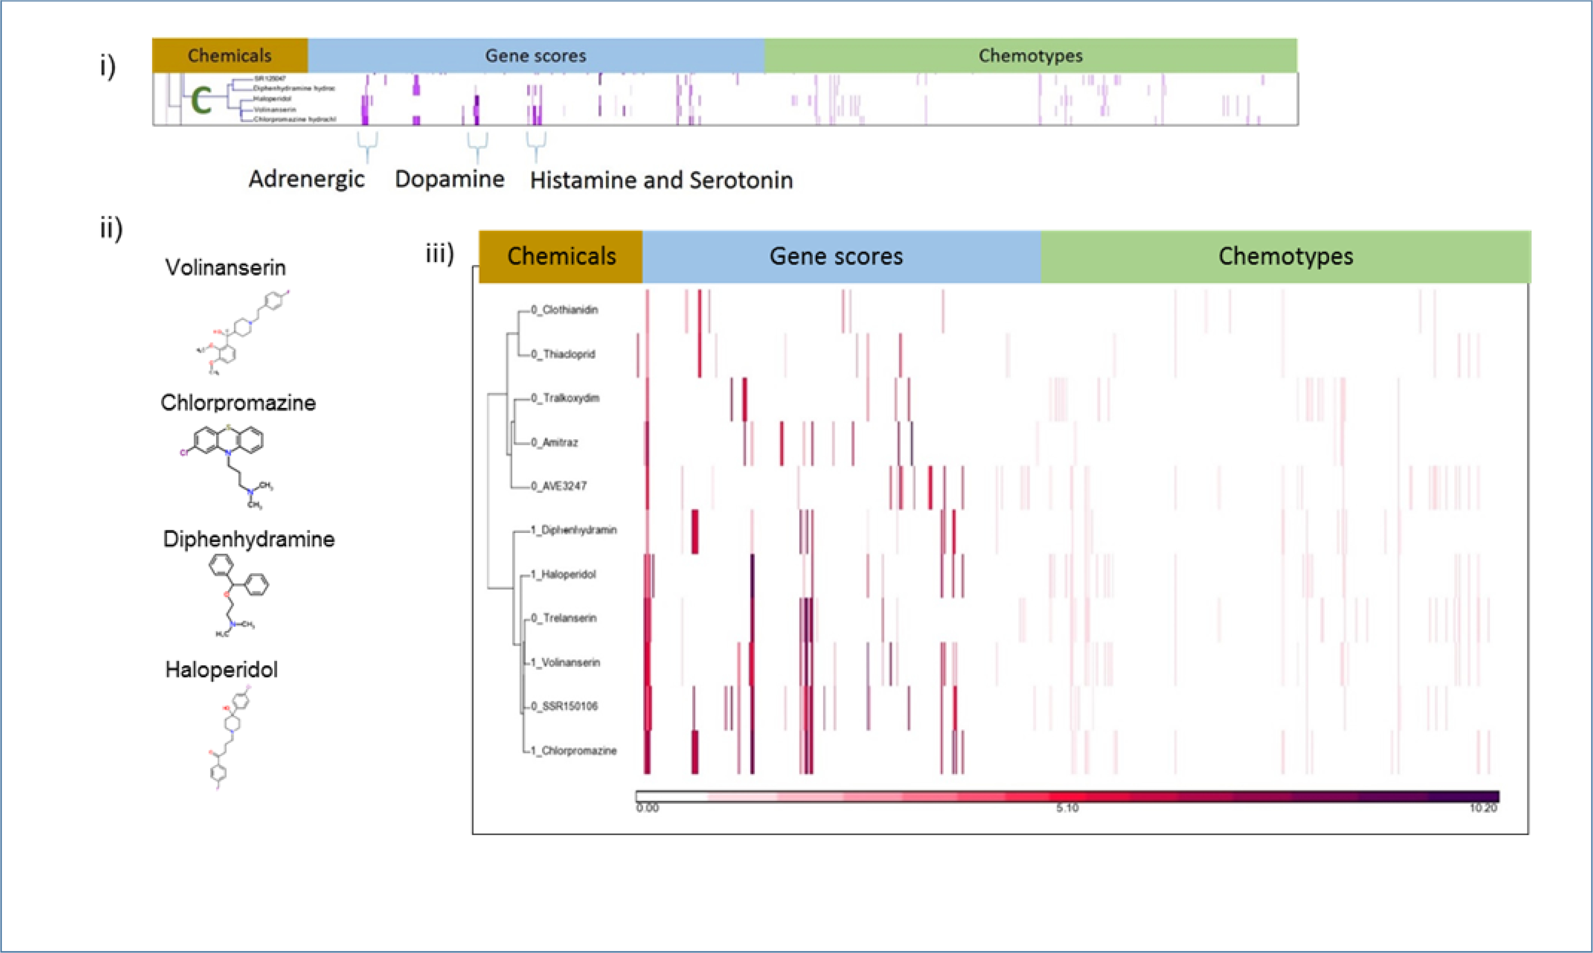Click Haloperidol label in panel i tree
This screenshot has height=953, width=1593.
coord(272,99)
